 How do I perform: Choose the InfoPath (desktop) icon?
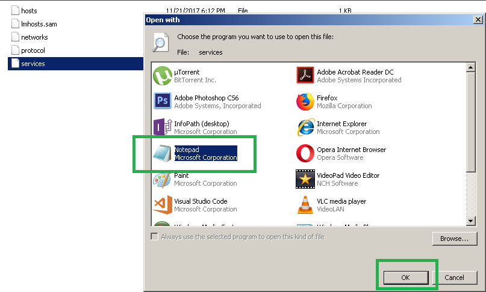point(163,127)
